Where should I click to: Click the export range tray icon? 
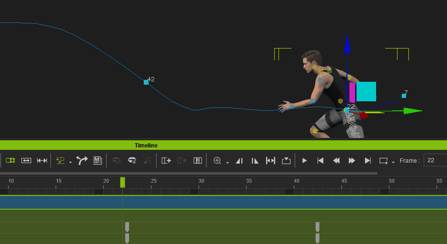pos(286,161)
